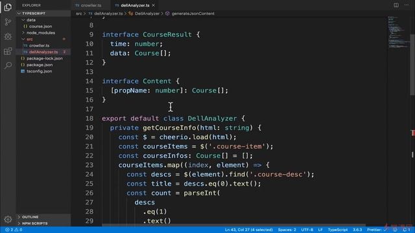Click the Prettier status item

click(x=377, y=230)
